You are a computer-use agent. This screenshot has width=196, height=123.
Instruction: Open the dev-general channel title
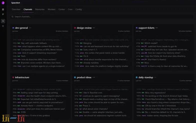click(x=21, y=28)
